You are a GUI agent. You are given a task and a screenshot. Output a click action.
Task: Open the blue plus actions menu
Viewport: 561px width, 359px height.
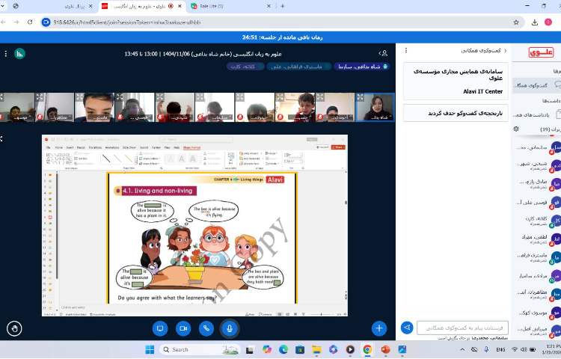379,328
